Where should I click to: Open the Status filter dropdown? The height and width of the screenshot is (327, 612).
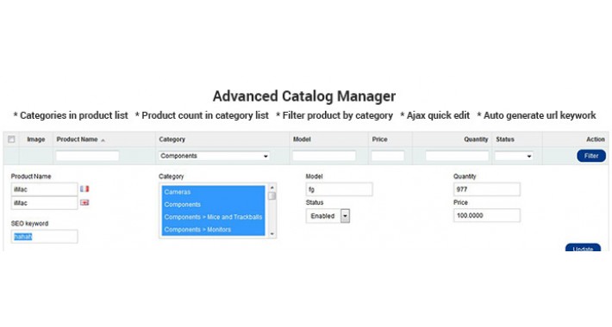click(514, 156)
